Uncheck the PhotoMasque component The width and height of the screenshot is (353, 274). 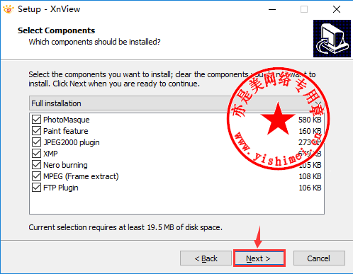point(36,120)
